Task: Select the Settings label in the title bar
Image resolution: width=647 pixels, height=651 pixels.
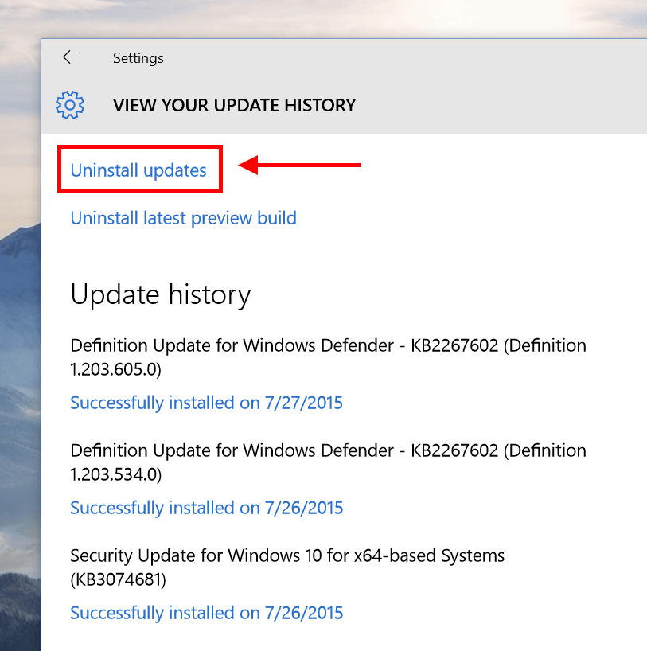Action: coord(138,57)
